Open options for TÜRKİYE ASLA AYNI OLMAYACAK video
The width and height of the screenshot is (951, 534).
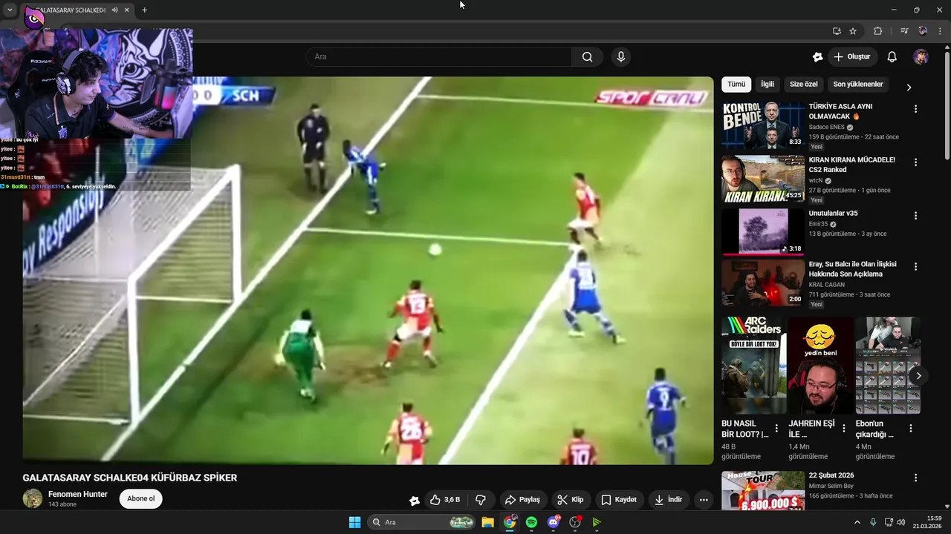pos(915,109)
